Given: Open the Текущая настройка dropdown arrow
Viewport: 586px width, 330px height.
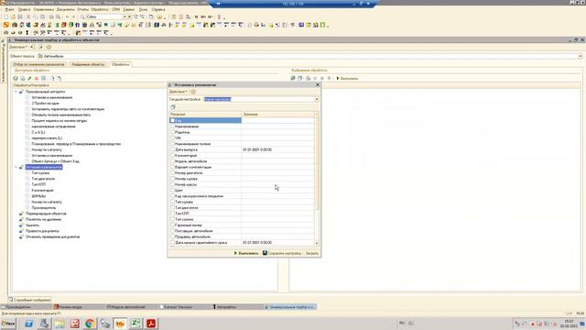Looking at the screenshot, I should click(317, 99).
